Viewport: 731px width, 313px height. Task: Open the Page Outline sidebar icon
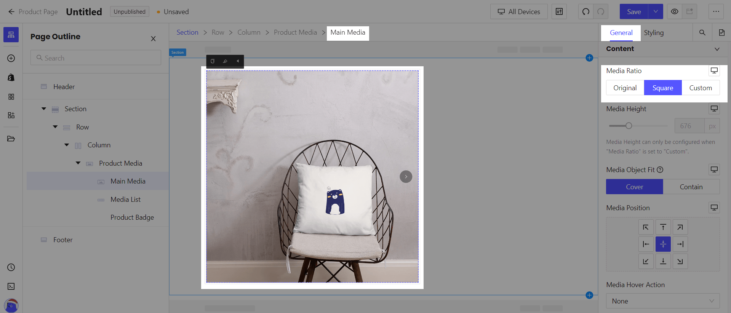tap(11, 35)
